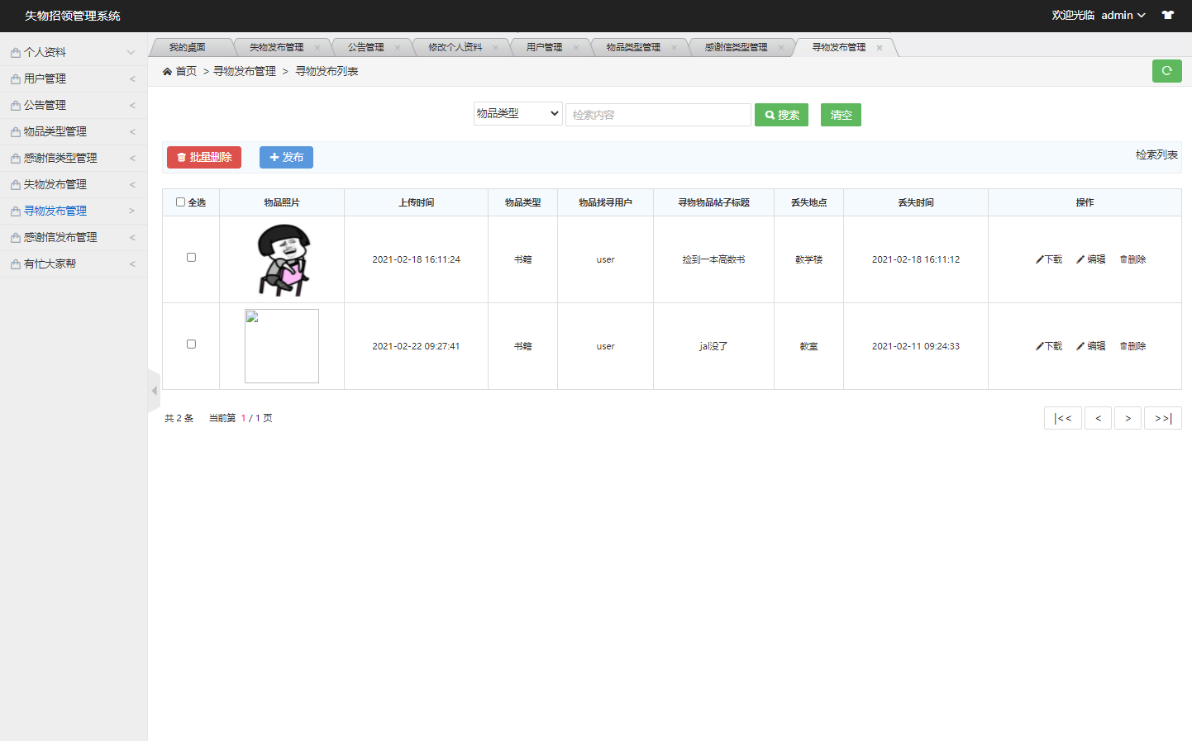This screenshot has height=741, width=1192.
Task: Click the 下载 pencil icon for the first row
Action: pyautogui.click(x=1039, y=259)
